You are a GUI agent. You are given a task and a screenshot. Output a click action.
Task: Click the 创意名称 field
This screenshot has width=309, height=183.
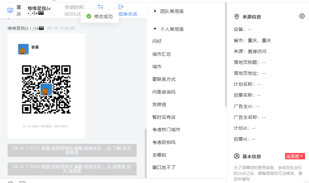point(247,95)
